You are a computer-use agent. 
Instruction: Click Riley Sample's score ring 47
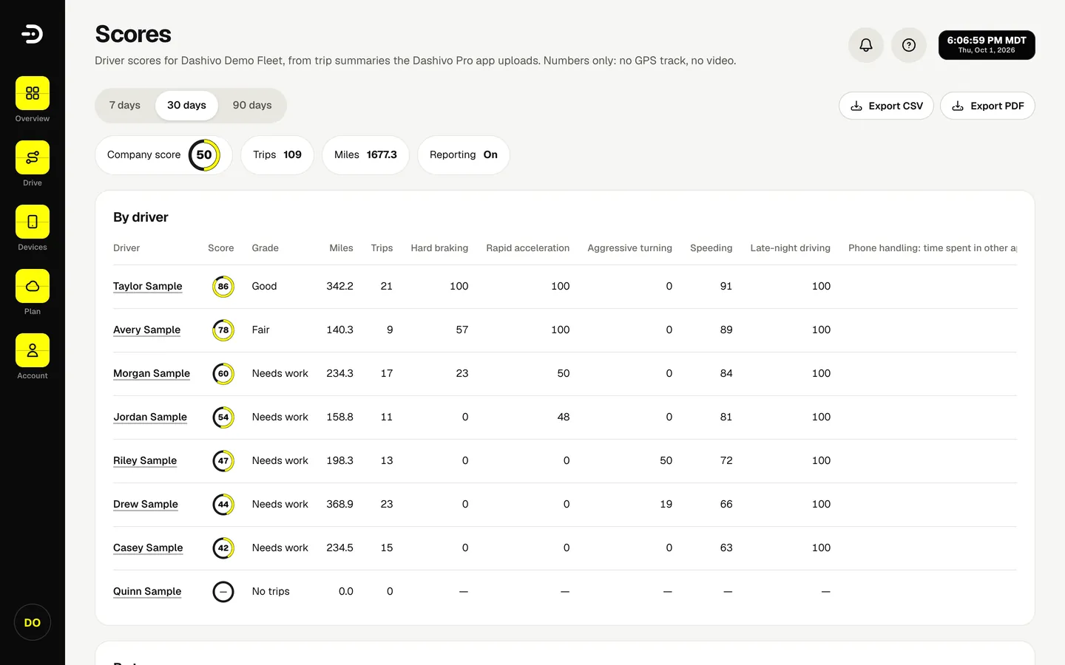pos(223,461)
